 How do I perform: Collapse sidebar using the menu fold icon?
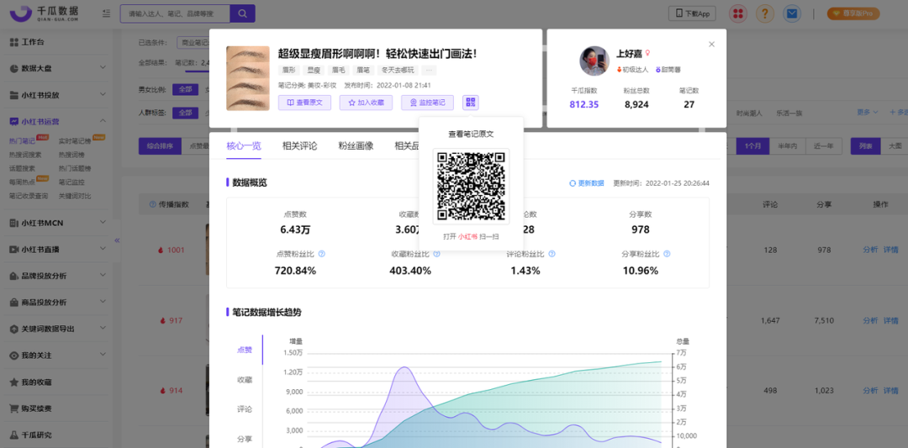(105, 13)
